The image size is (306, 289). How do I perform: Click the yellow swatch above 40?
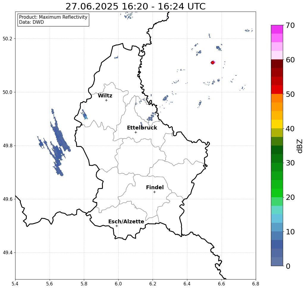[x=277, y=124]
